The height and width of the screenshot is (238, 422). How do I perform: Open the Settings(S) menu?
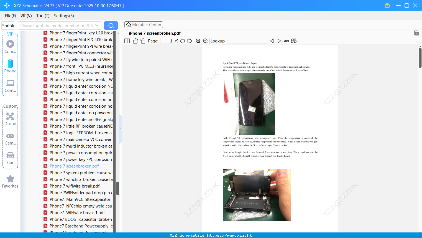click(64, 16)
